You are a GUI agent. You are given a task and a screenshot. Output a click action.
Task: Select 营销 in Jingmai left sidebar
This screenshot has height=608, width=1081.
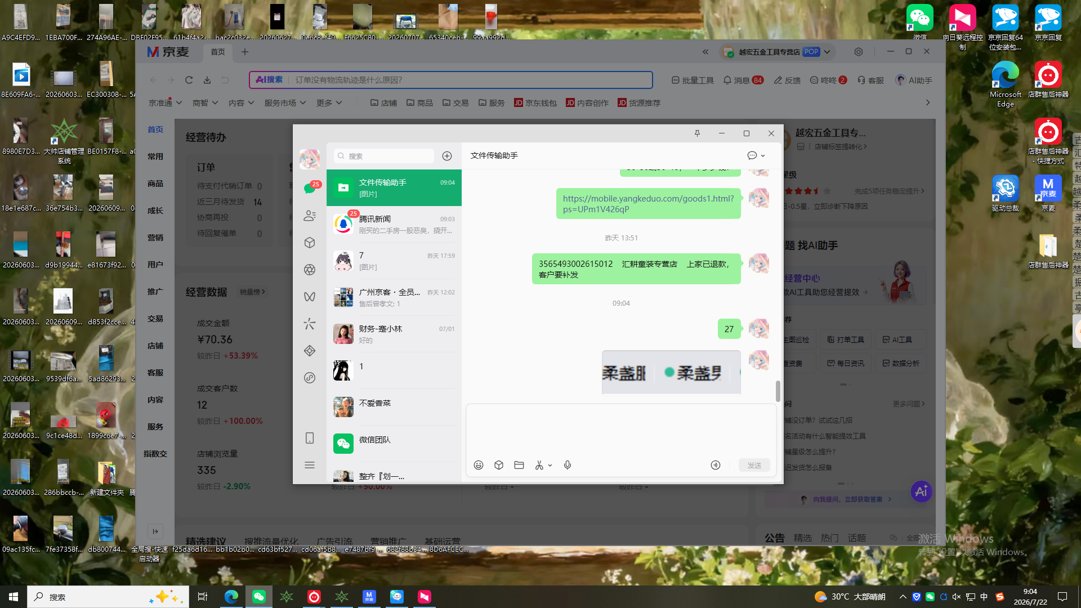tap(155, 238)
